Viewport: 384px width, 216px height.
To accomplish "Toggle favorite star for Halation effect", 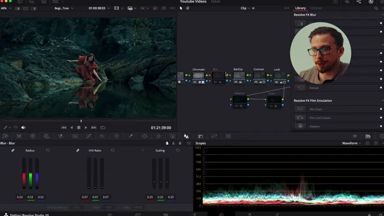I will click(381, 127).
